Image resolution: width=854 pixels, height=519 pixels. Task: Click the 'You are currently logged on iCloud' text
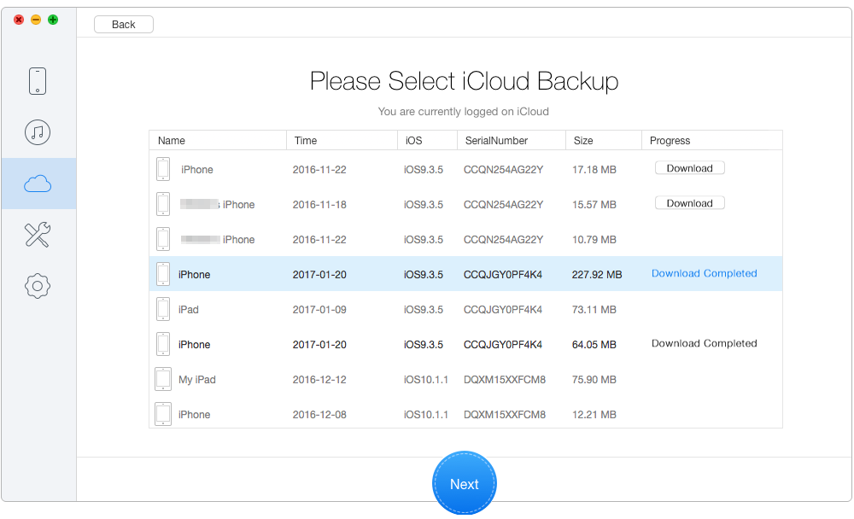(464, 112)
